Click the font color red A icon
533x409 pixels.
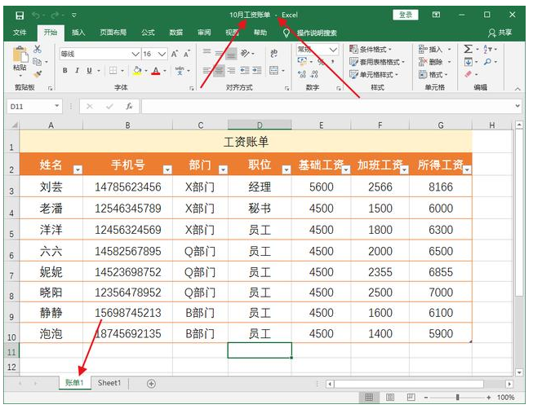click(x=154, y=71)
